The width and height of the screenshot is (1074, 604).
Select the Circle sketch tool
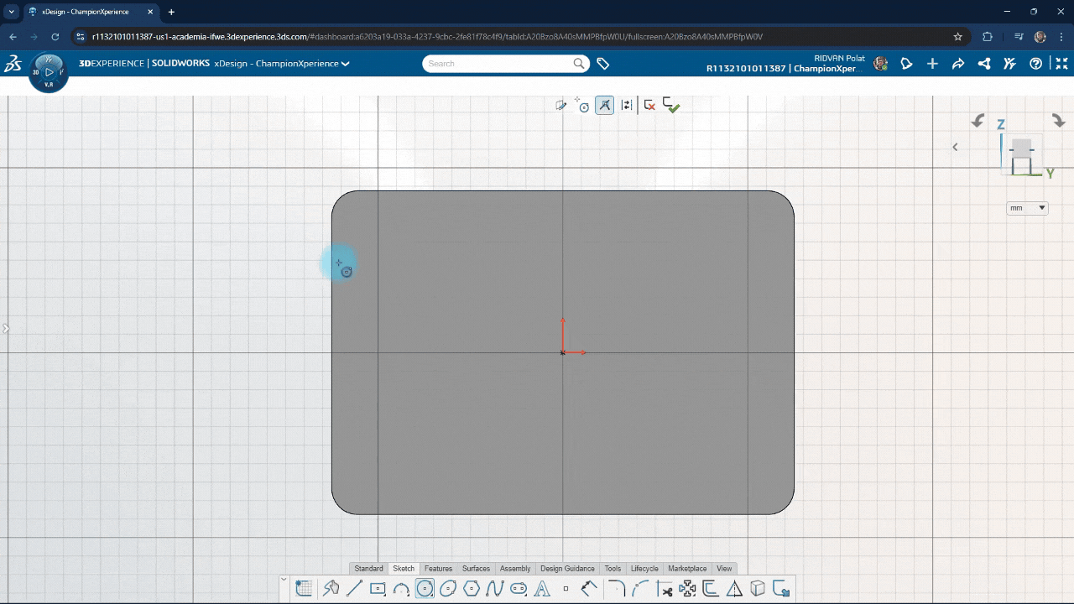pyautogui.click(x=425, y=589)
